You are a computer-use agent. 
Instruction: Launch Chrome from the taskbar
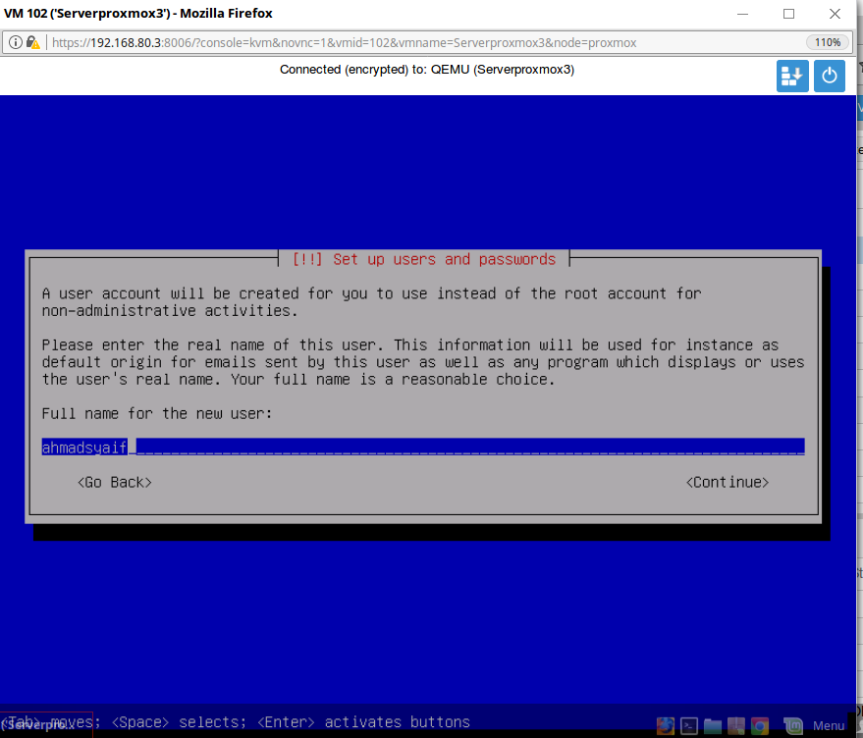[760, 726]
